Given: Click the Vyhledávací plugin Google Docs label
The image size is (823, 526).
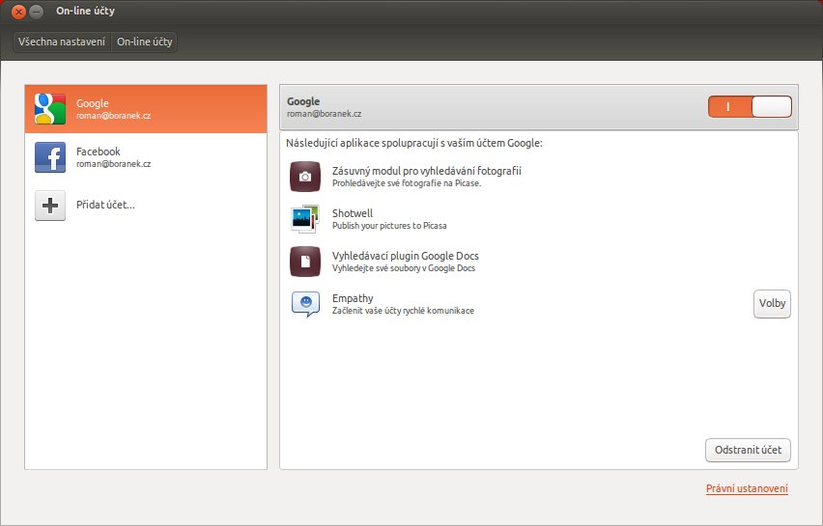Looking at the screenshot, I should [x=405, y=256].
